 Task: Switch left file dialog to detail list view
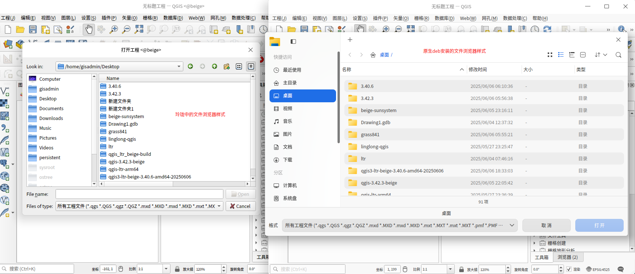(251, 66)
